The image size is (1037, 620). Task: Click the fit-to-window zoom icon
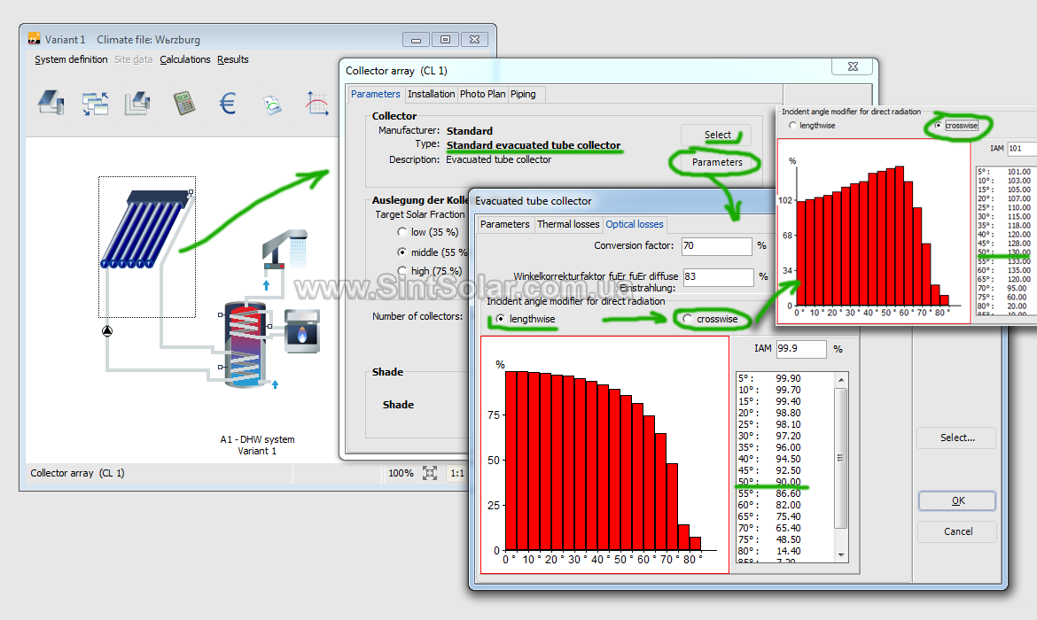[430, 473]
